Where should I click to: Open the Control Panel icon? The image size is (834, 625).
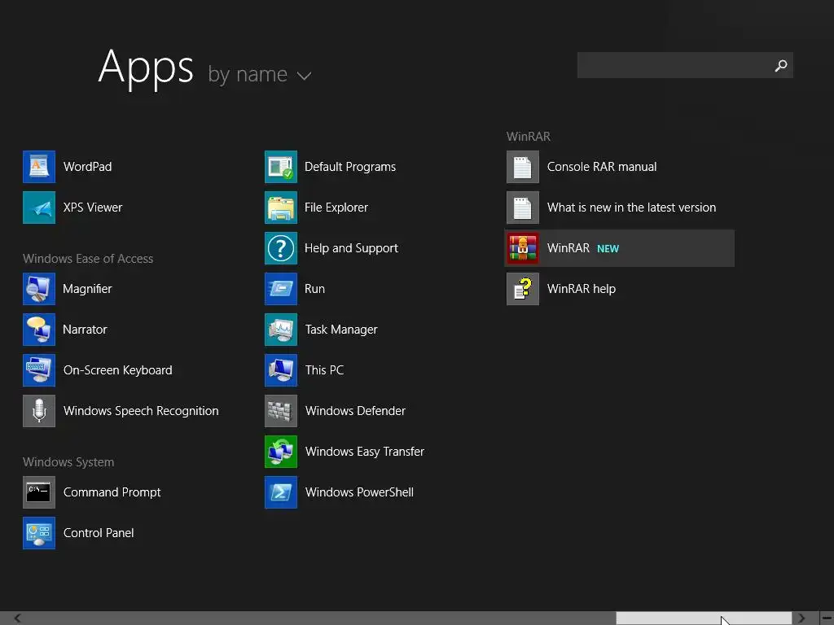39,532
